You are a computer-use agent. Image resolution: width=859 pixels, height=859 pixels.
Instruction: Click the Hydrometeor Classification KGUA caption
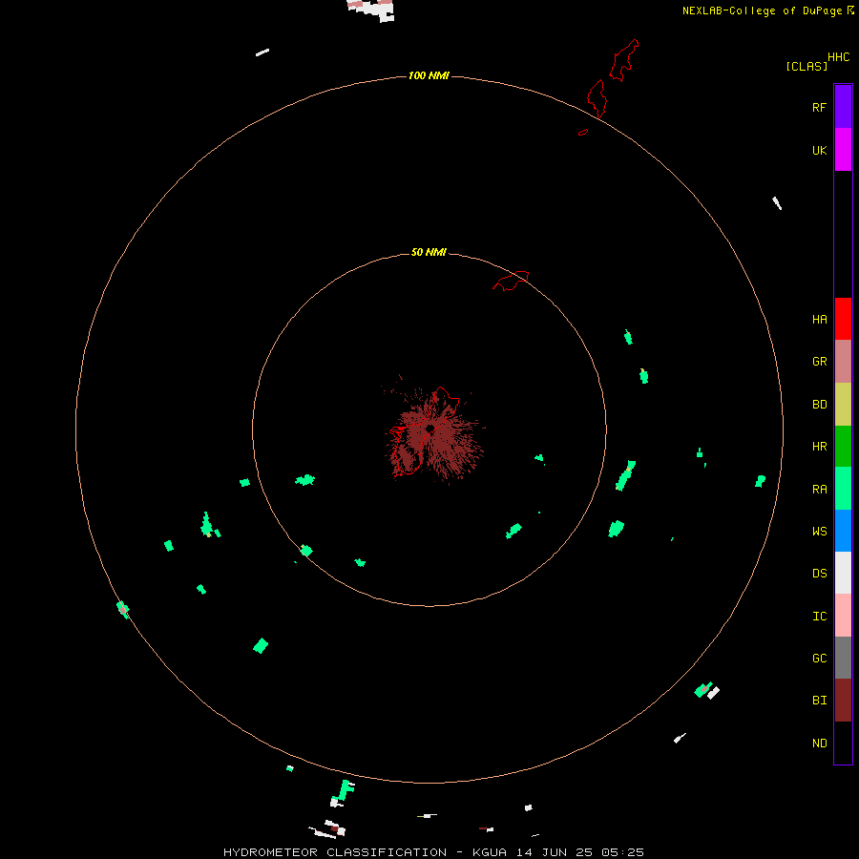[x=433, y=852]
